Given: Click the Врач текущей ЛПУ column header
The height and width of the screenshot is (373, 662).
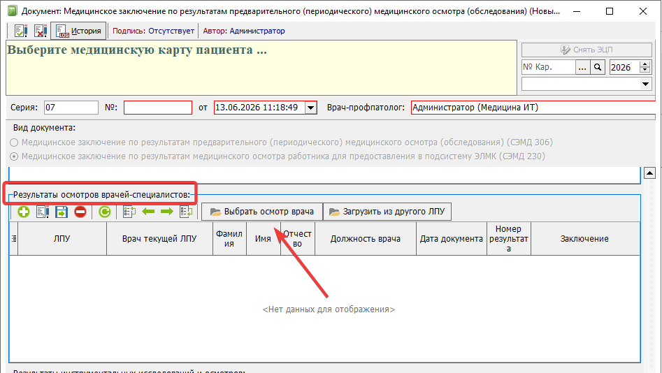Looking at the screenshot, I should coord(159,239).
